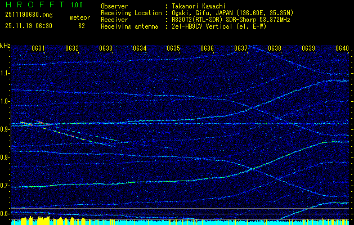Click the meteor label
This screenshot has height=225, width=354.
click(x=80, y=17)
